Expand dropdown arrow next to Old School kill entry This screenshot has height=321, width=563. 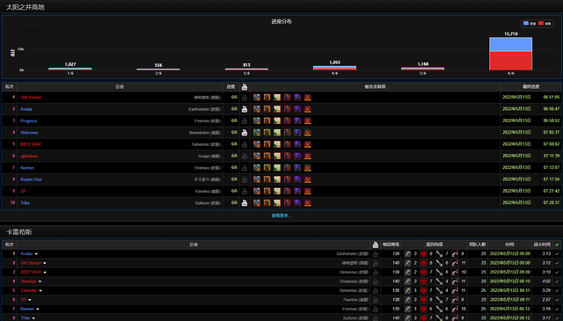point(45,263)
